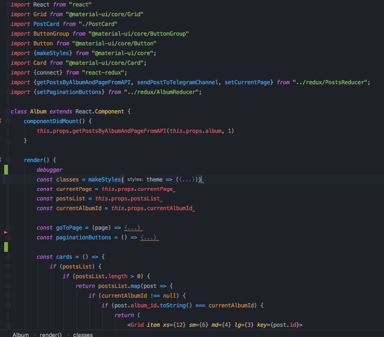Click 'this.props.album' argument in componentDidMount
384x337 pixels.
point(195,131)
